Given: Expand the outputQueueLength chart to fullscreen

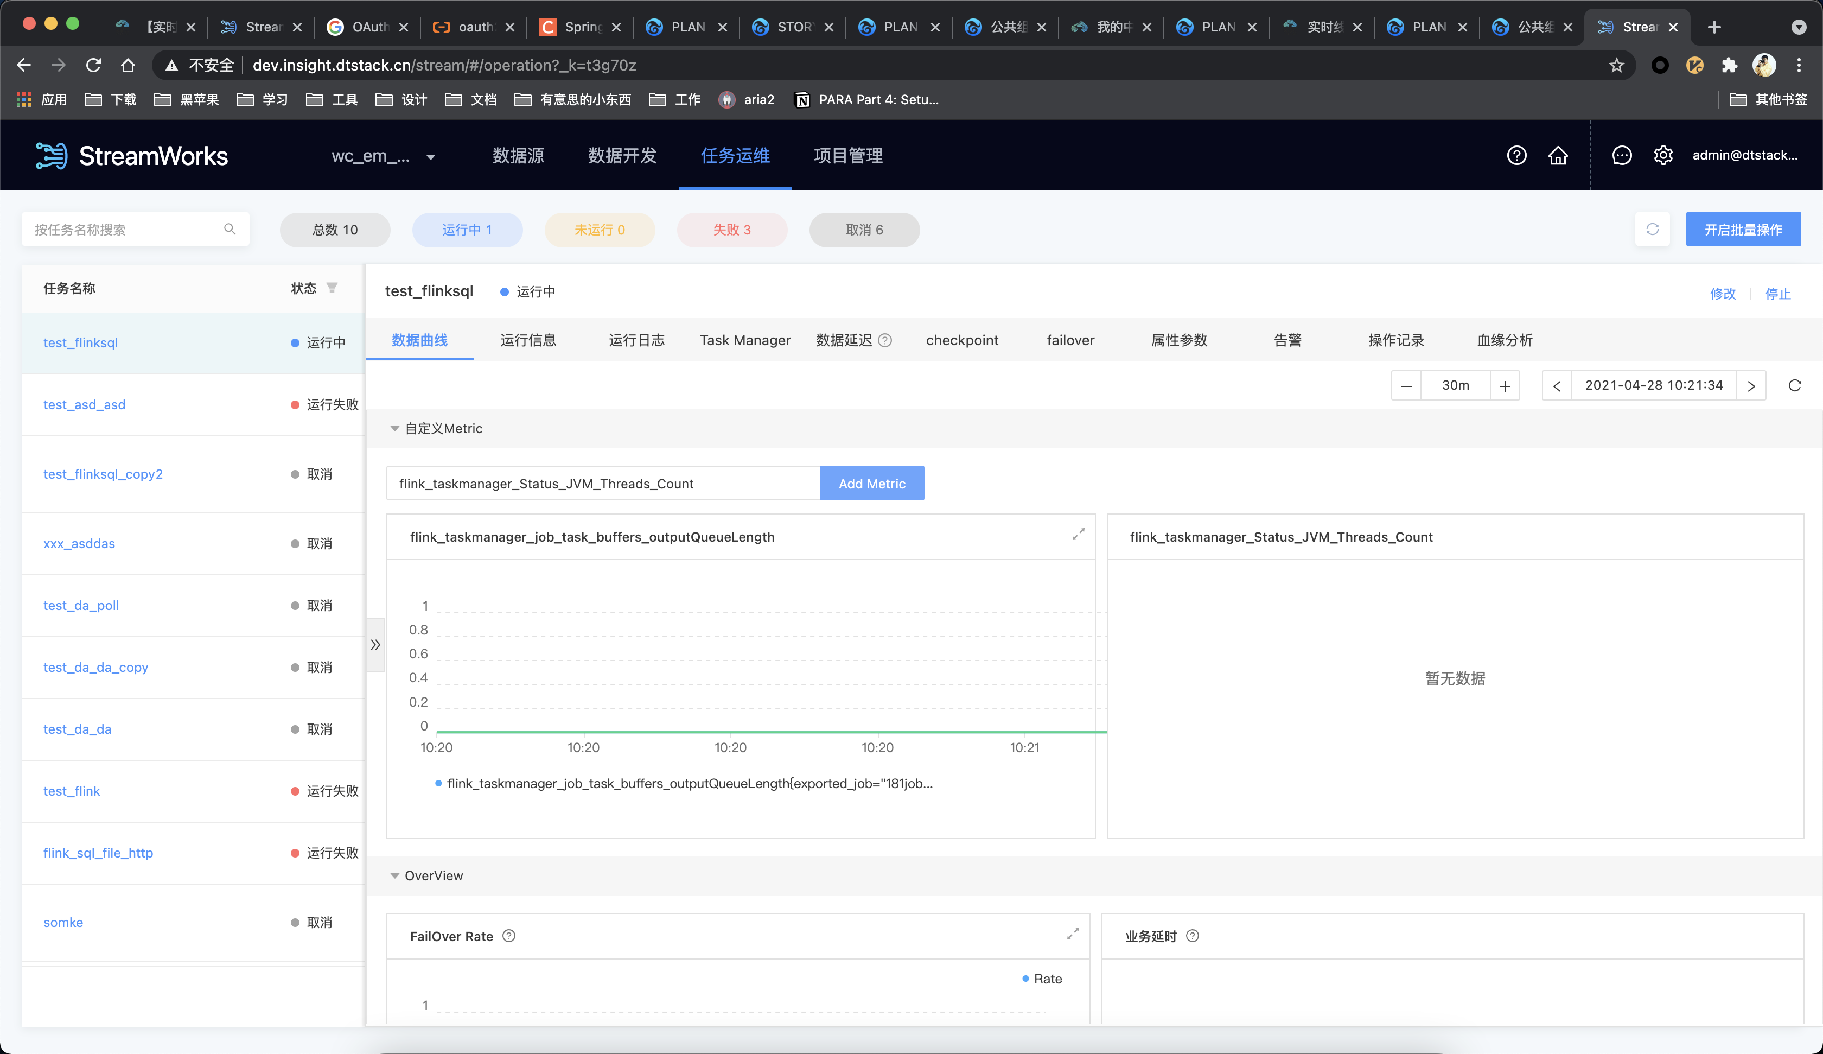Looking at the screenshot, I should [1078, 534].
